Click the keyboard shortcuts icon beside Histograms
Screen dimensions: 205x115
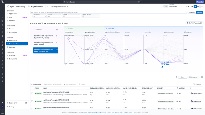pos(202,77)
